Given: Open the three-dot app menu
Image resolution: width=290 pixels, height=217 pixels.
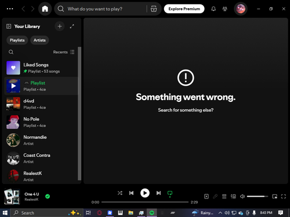Looking at the screenshot, I should [10, 9].
